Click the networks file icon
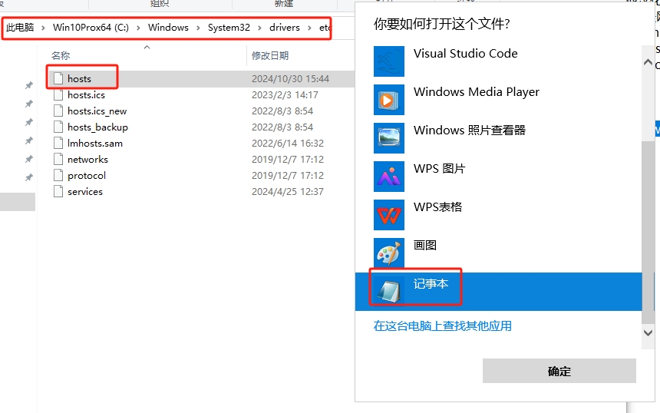 tap(58, 159)
